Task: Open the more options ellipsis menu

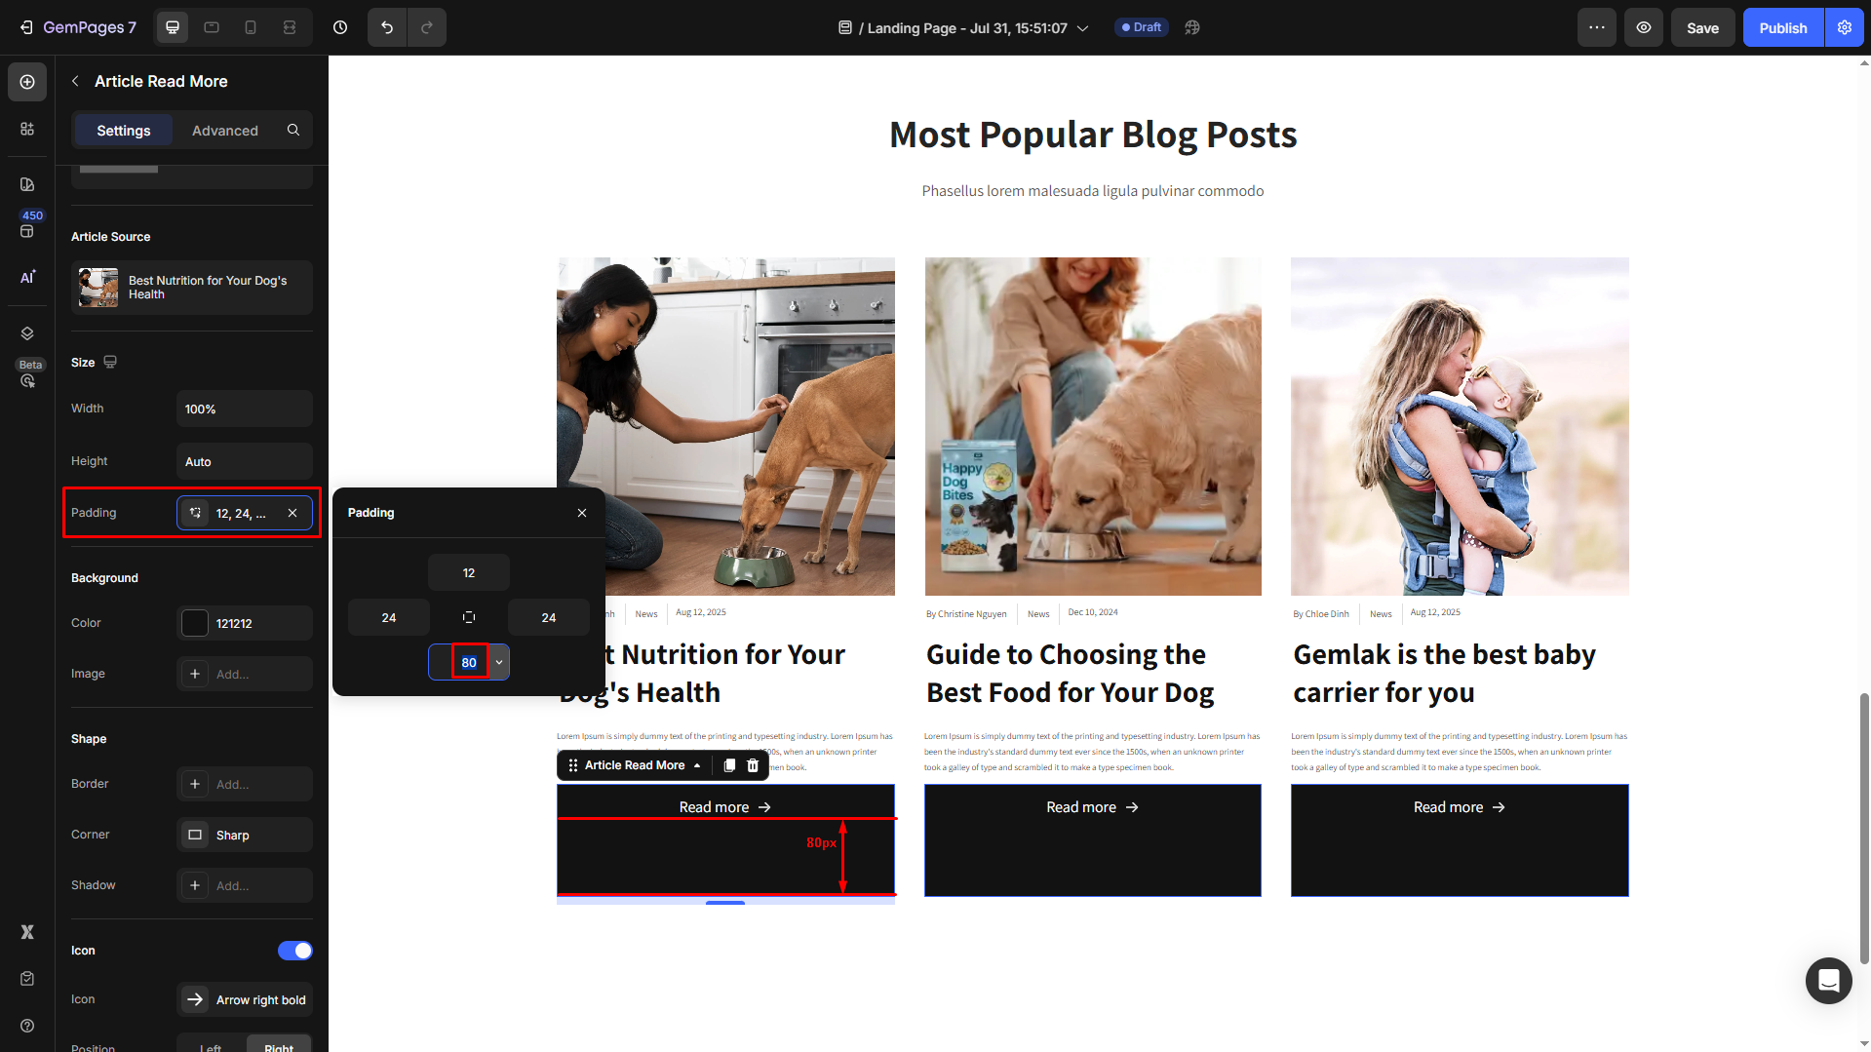Action: coord(1597,27)
